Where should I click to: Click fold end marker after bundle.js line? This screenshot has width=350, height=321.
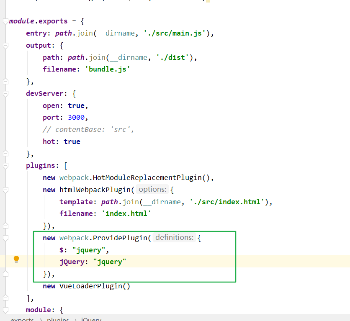click(x=5, y=82)
